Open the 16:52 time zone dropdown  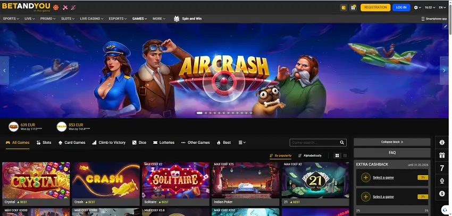[430, 7]
